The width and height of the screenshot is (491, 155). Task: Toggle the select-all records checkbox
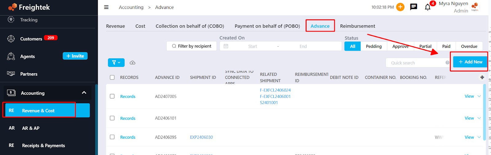pyautogui.click(x=112, y=77)
